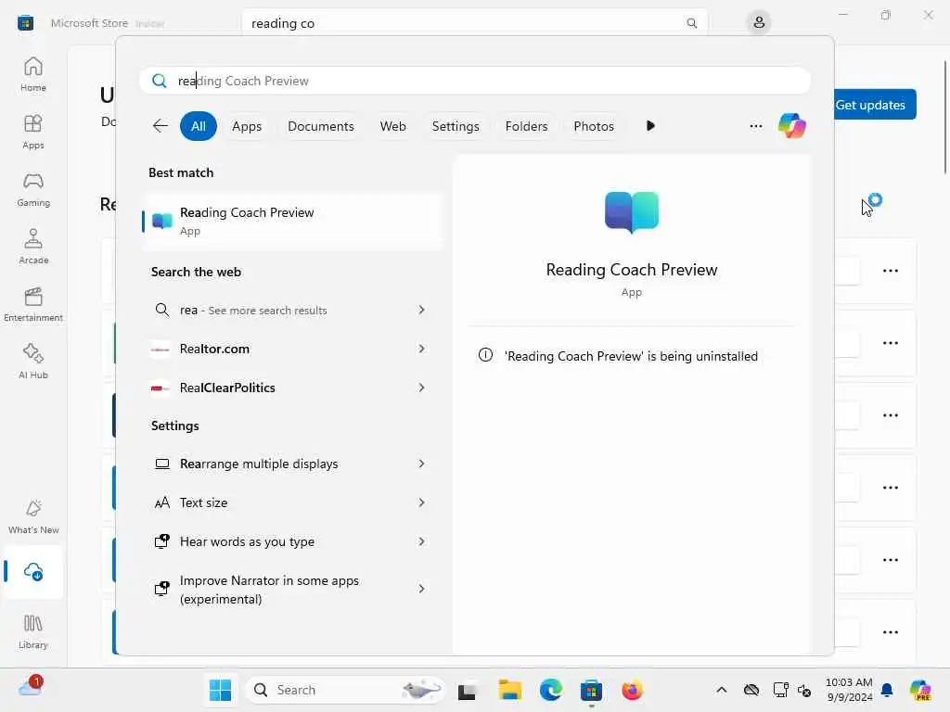Expand Hear words as you type chevron
Screen dimensions: 950x712
click(x=421, y=541)
